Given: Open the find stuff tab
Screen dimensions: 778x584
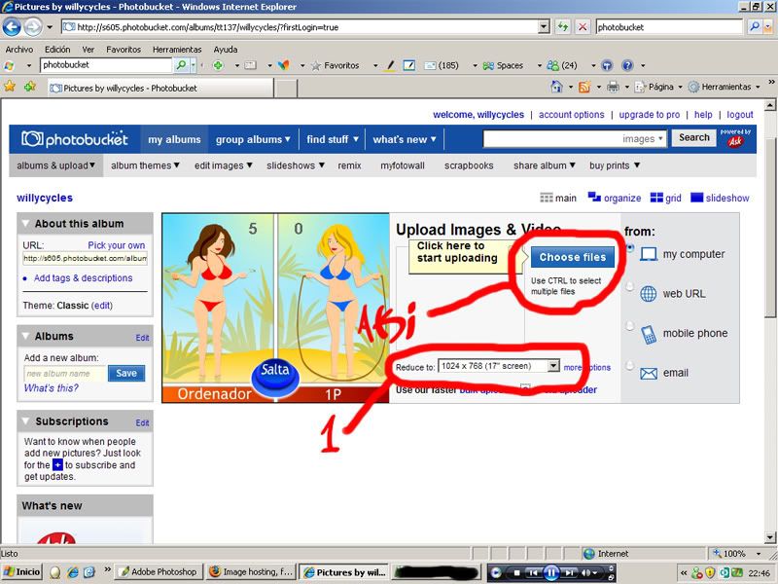Looking at the screenshot, I should point(332,139).
